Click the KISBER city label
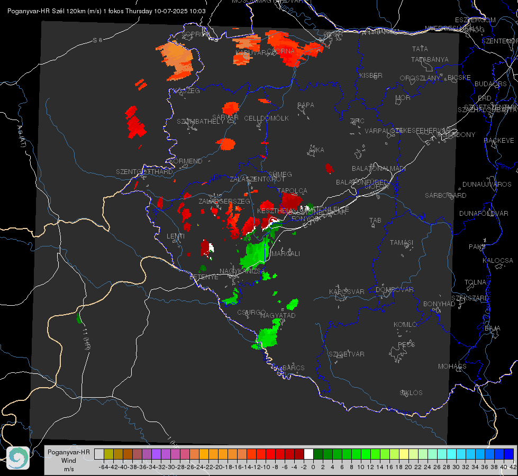This screenshot has width=518, height=476. point(371,75)
